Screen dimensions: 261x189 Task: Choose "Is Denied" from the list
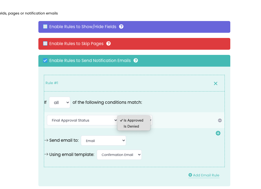coord(131,126)
